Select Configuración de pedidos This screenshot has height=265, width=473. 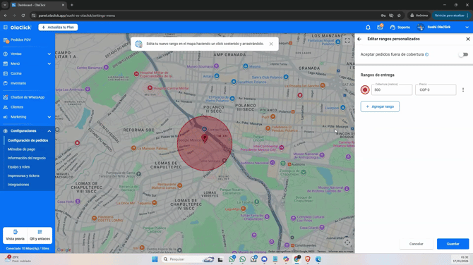tap(28, 140)
